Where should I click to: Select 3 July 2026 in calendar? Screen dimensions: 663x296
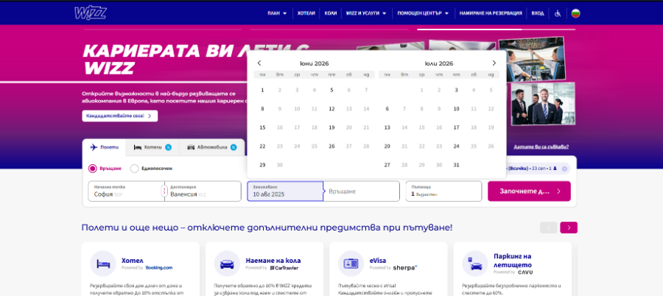click(456, 90)
